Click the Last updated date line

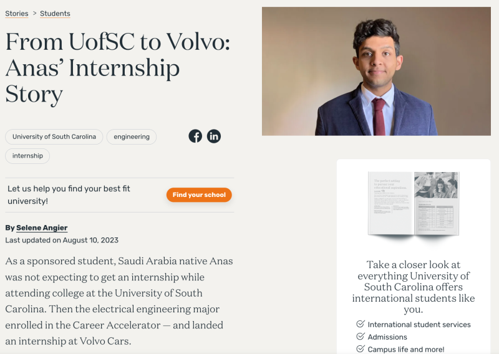pyautogui.click(x=62, y=240)
